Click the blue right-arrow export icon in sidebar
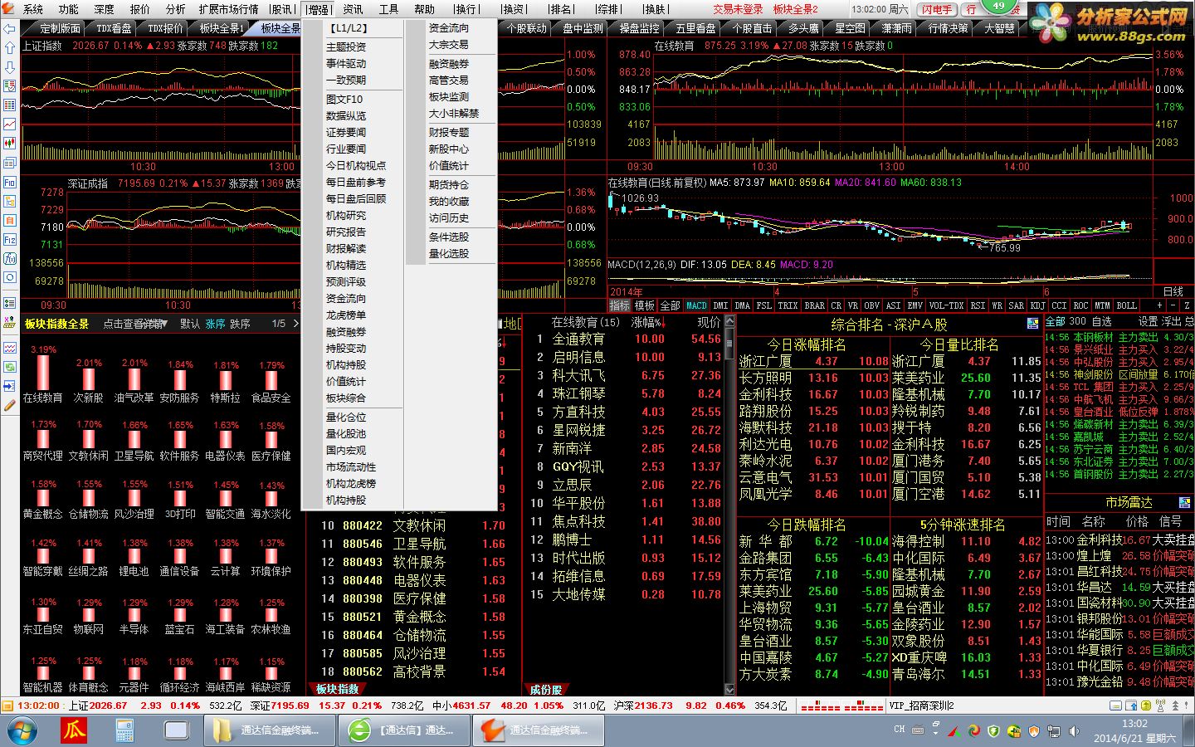The height and width of the screenshot is (747, 1195). click(10, 386)
